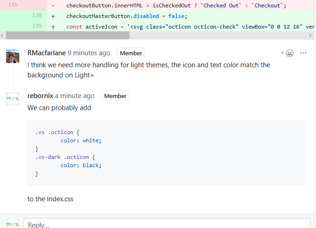Click the 'a minute ago' timestamp

[x=75, y=96]
